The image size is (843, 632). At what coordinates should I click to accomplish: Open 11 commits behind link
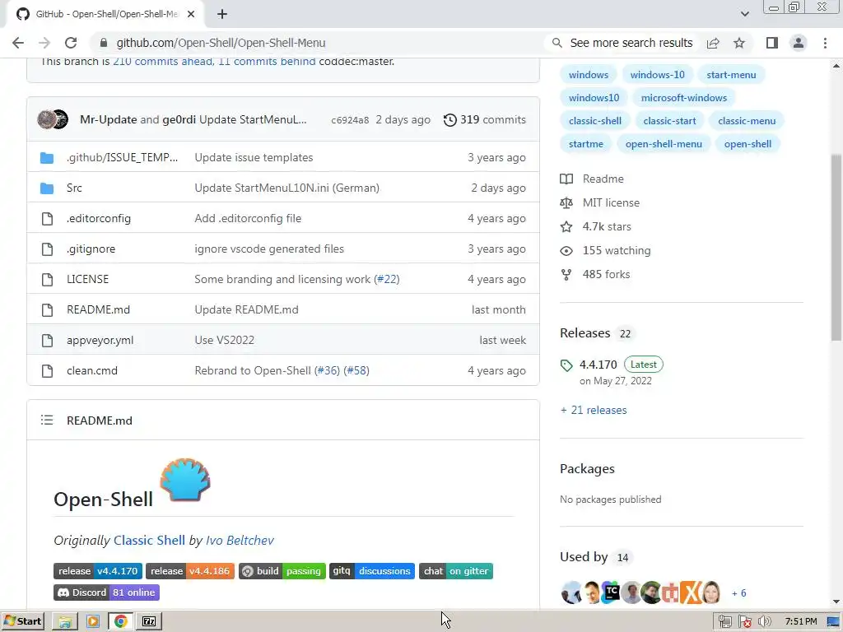pos(267,61)
